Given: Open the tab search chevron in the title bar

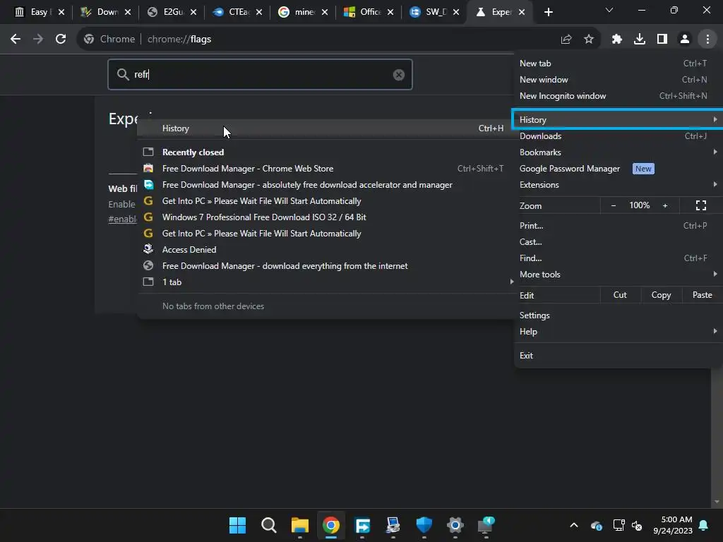Looking at the screenshot, I should 609,10.
